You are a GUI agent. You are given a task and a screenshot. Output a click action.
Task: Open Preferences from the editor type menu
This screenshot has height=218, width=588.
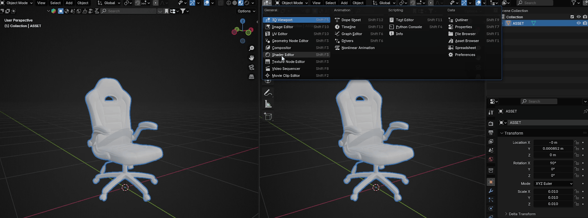465,55
